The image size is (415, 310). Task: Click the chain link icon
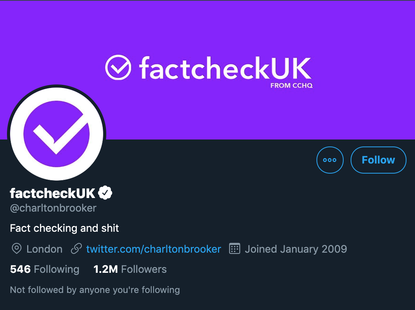click(x=76, y=249)
